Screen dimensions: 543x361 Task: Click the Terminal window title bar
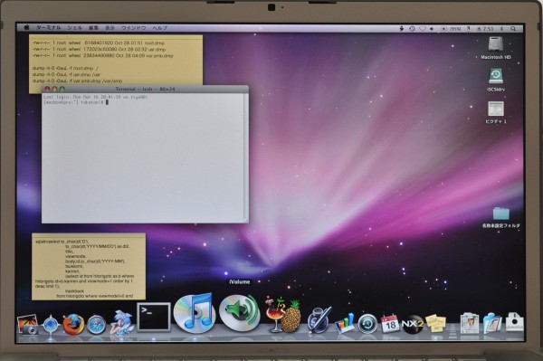145,89
